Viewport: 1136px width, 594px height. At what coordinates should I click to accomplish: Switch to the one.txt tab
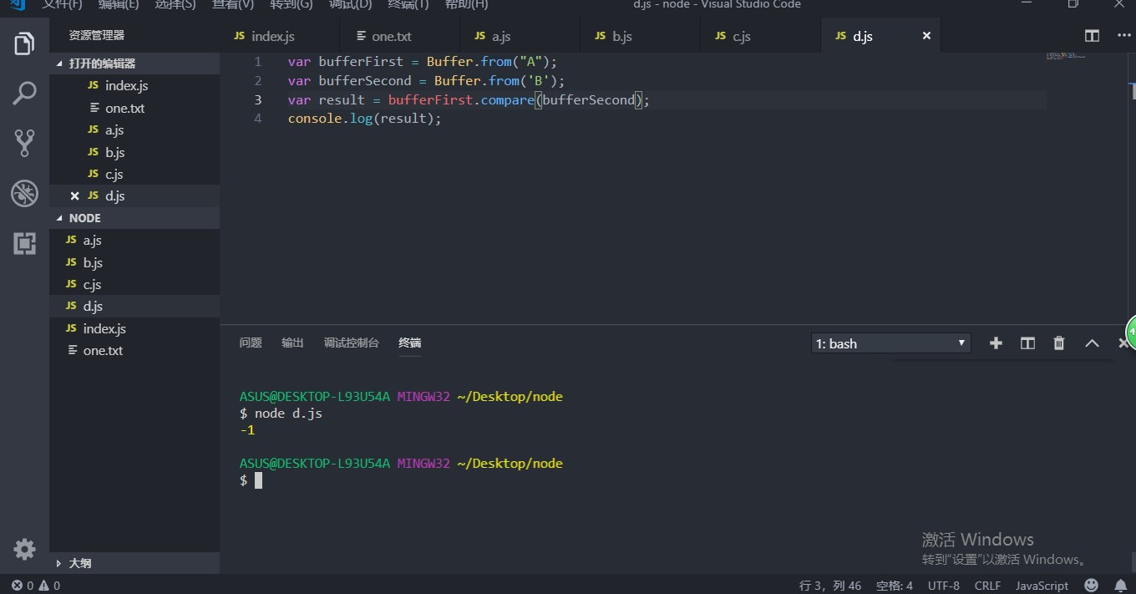400,36
